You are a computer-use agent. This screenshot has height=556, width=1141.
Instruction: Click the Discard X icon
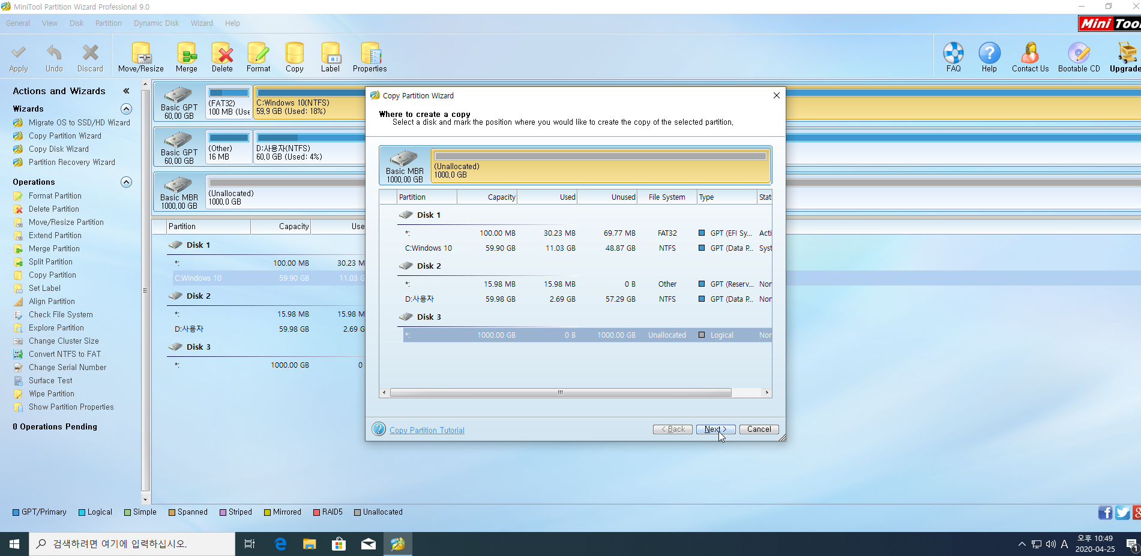point(90,53)
